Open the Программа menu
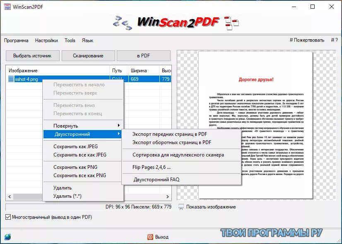The width and height of the screenshot is (342, 244). coord(16,40)
